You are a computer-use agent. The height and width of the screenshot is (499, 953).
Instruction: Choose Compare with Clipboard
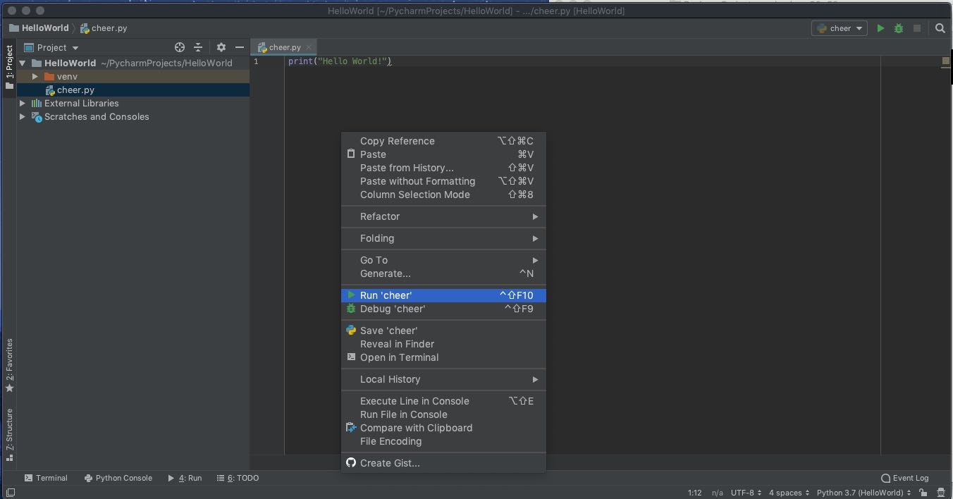click(443, 428)
